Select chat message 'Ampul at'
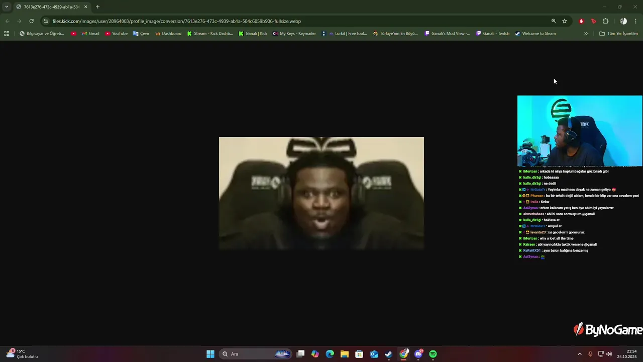The image size is (643, 362). tap(555, 226)
